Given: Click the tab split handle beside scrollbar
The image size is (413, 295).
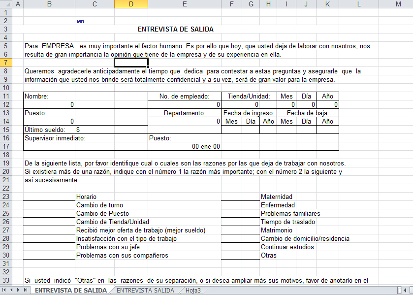Looking at the screenshot, I should 399,291.
